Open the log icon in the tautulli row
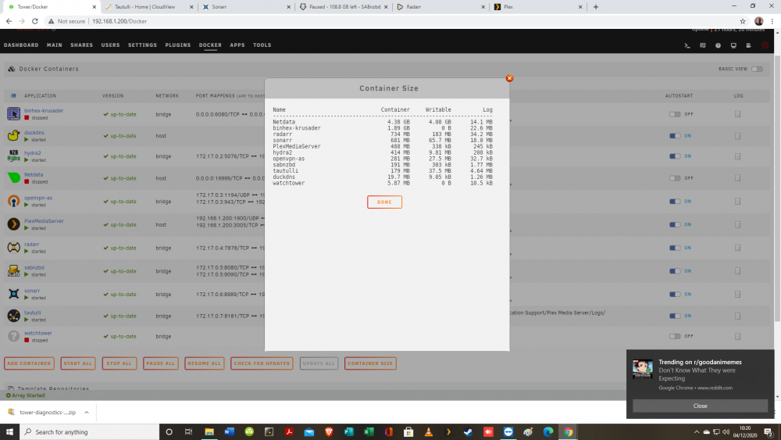 pos(738,316)
